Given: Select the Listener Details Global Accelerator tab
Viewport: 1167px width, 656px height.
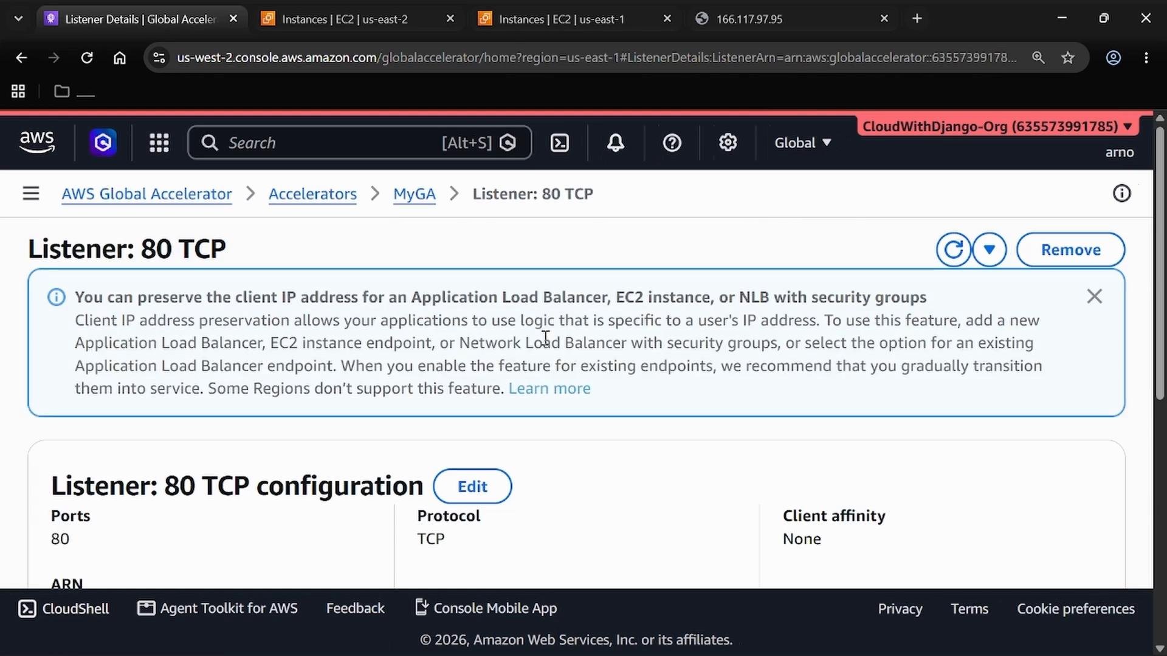Looking at the screenshot, I should pos(142,19).
